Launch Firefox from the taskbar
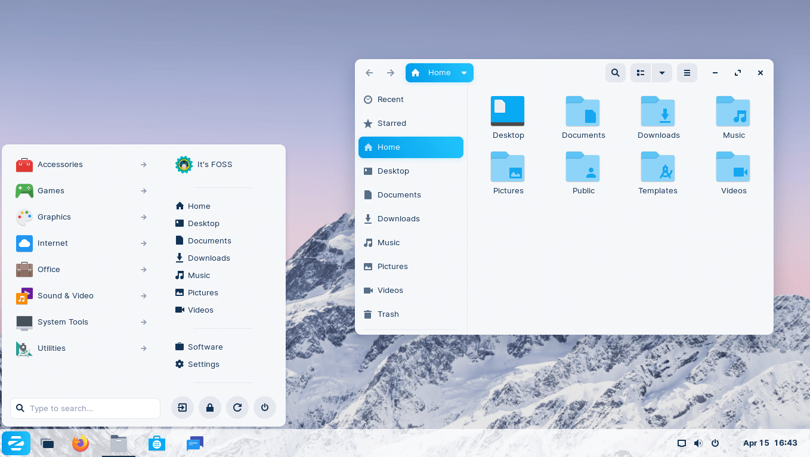Viewport: 810px width, 457px height. [81, 443]
